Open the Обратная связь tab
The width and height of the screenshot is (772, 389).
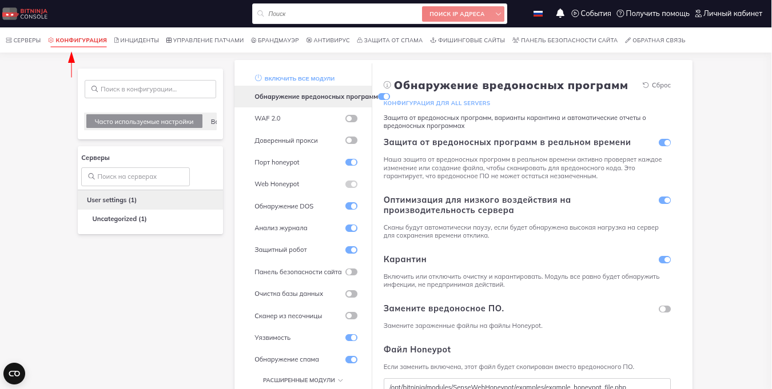[655, 41]
